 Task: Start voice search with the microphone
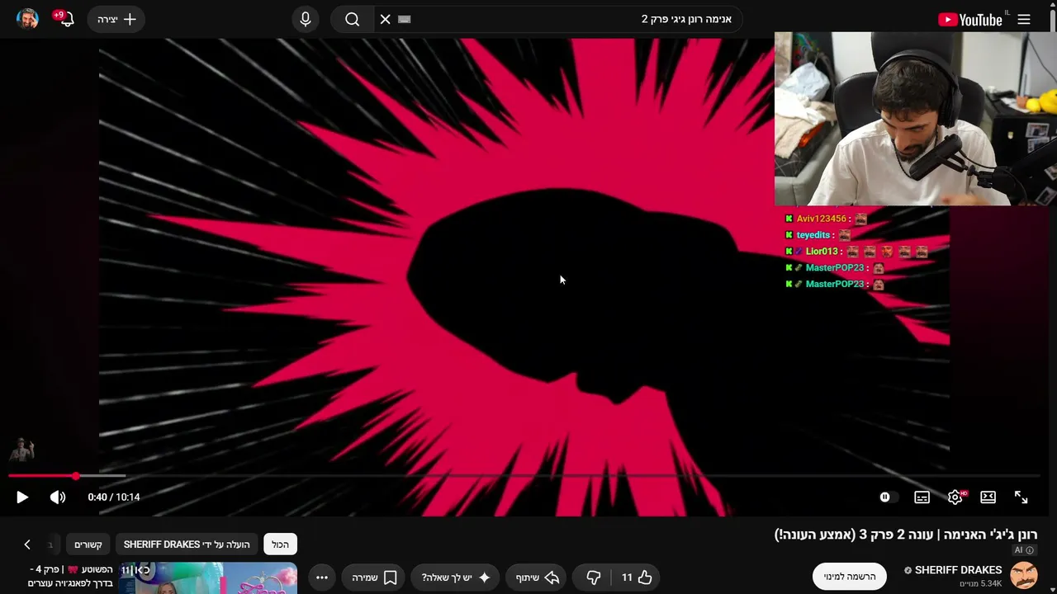(x=306, y=19)
